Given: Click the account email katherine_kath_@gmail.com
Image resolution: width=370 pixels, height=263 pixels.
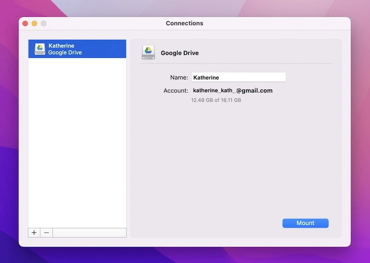Looking at the screenshot, I should pos(233,91).
